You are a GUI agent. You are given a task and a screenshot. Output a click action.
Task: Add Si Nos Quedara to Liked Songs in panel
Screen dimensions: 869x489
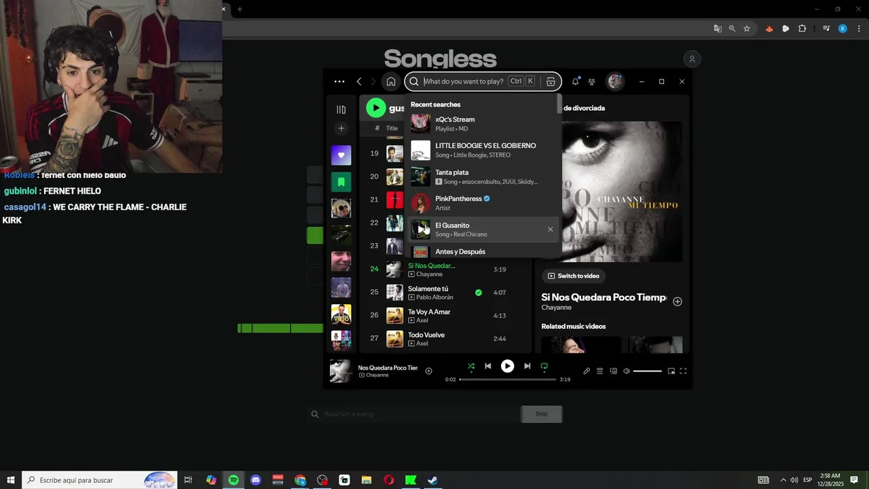click(x=678, y=302)
